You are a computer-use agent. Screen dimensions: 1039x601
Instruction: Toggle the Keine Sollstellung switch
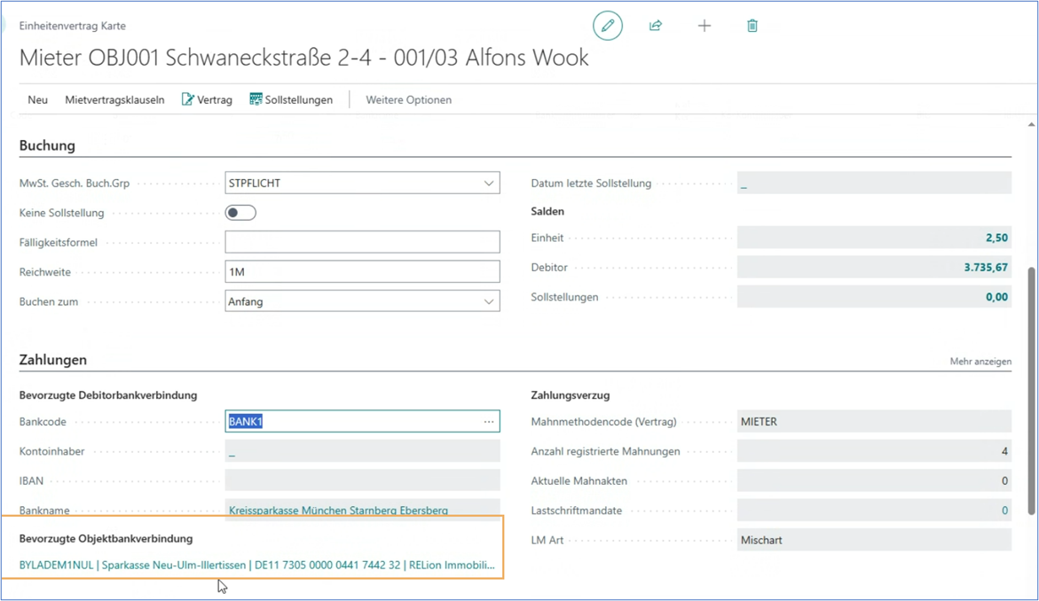240,213
